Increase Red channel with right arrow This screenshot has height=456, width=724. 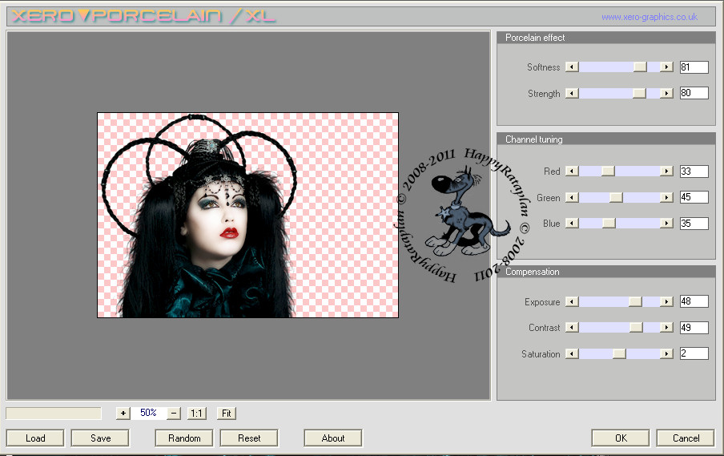tap(666, 171)
